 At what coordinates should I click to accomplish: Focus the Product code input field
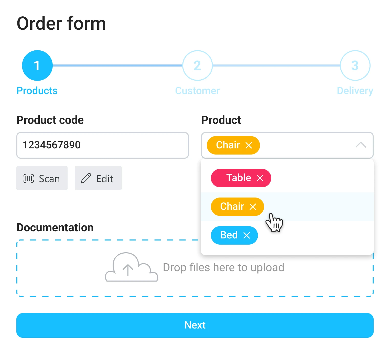click(x=102, y=145)
